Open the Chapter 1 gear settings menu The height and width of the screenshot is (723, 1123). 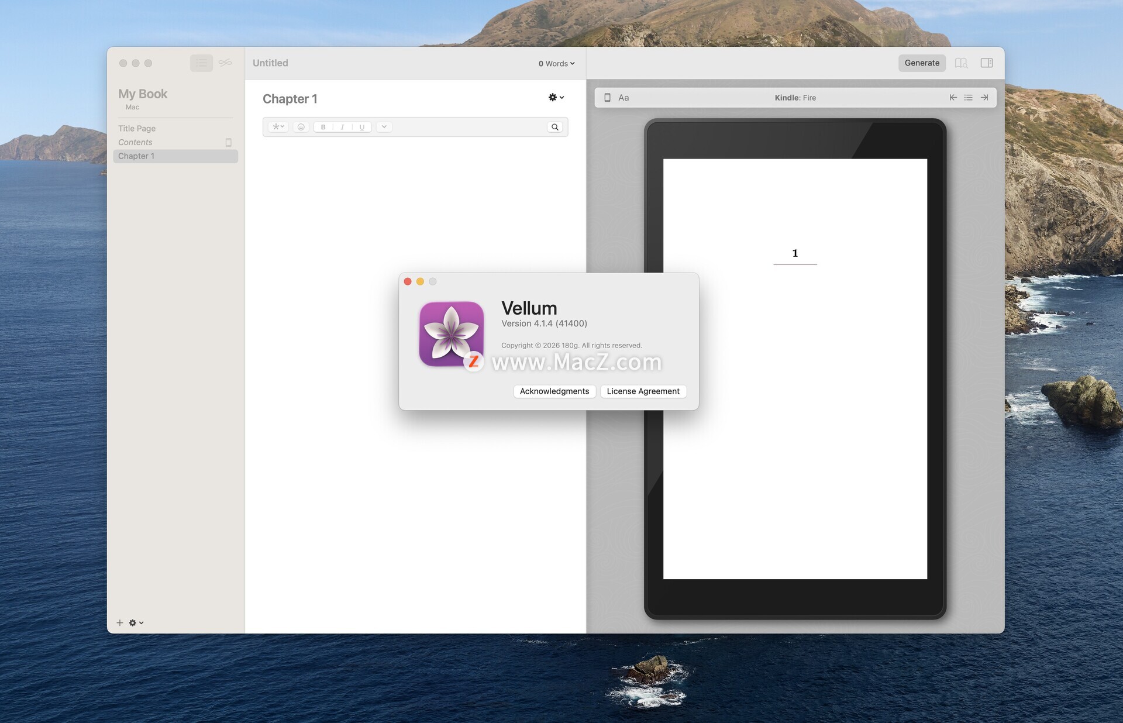click(x=556, y=98)
